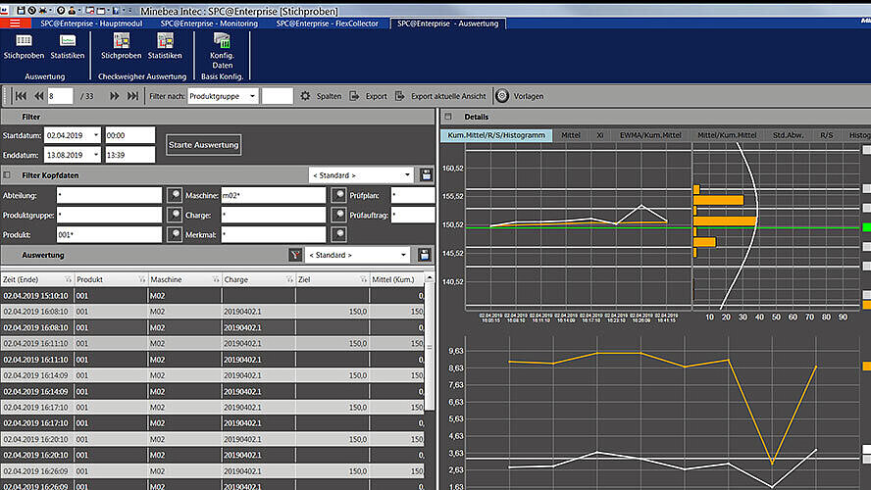
Task: Click the user person icon in title bar
Action: (72, 11)
